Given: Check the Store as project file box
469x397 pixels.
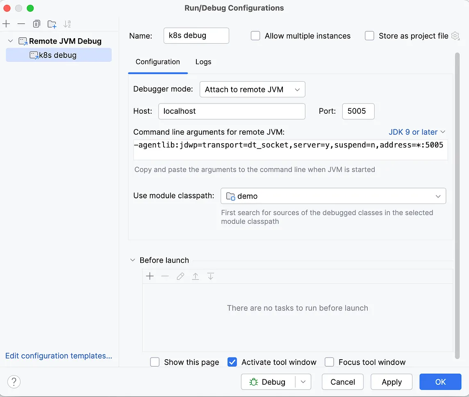Looking at the screenshot, I should [x=369, y=36].
